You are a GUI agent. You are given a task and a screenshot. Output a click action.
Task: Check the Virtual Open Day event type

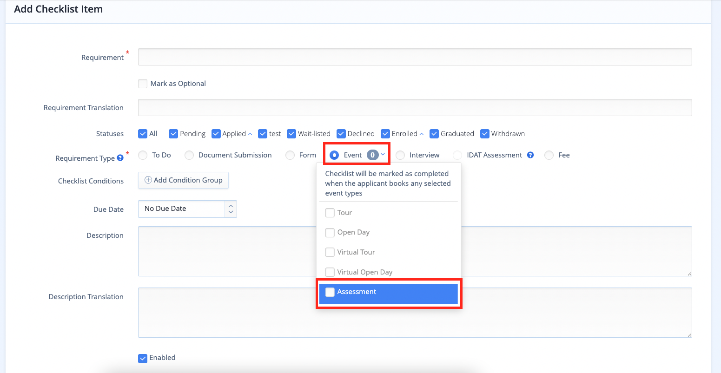(330, 272)
